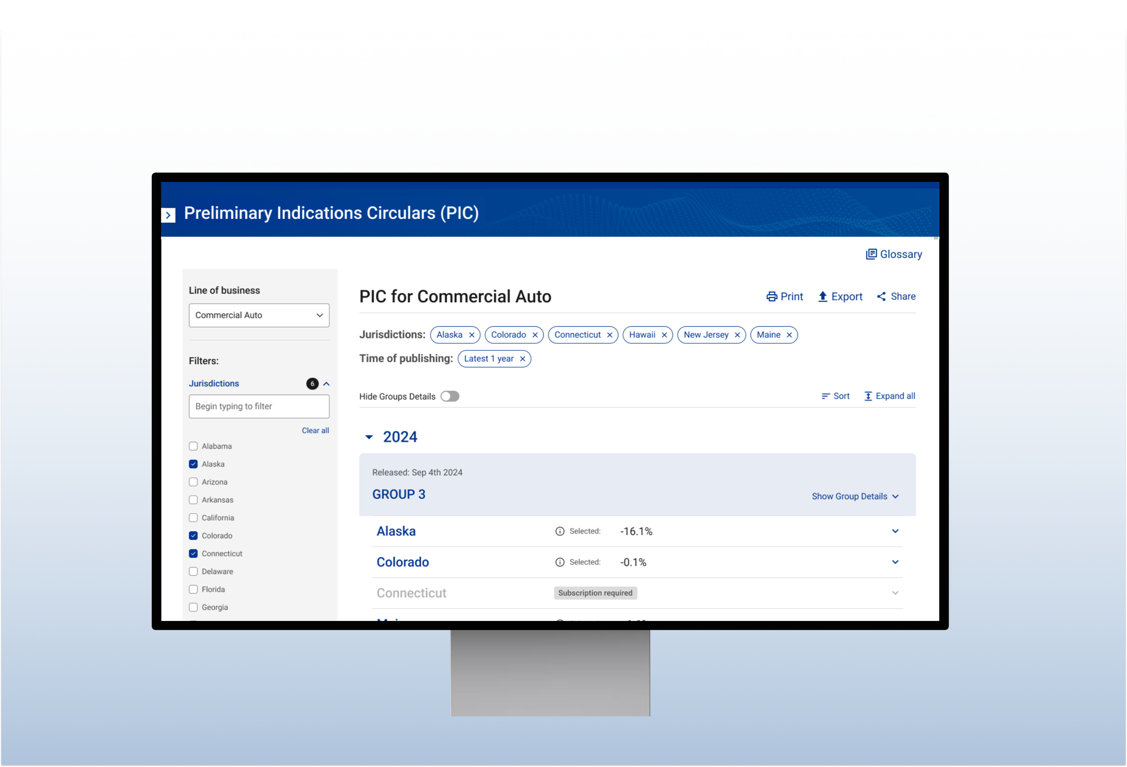The image size is (1127, 767).
Task: Uncheck the Colorado checkbox
Action: (193, 536)
